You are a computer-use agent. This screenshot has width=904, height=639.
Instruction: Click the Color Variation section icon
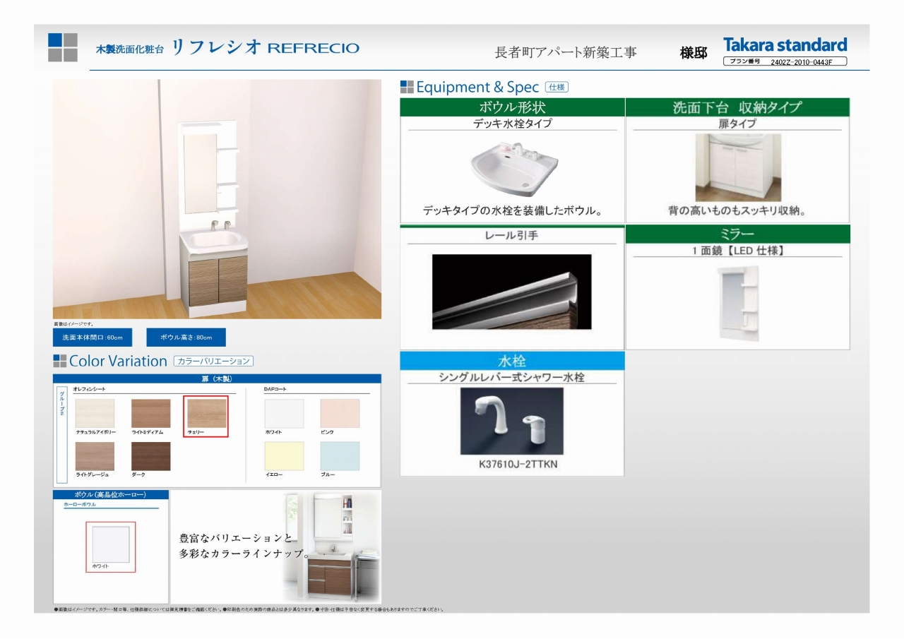point(60,361)
